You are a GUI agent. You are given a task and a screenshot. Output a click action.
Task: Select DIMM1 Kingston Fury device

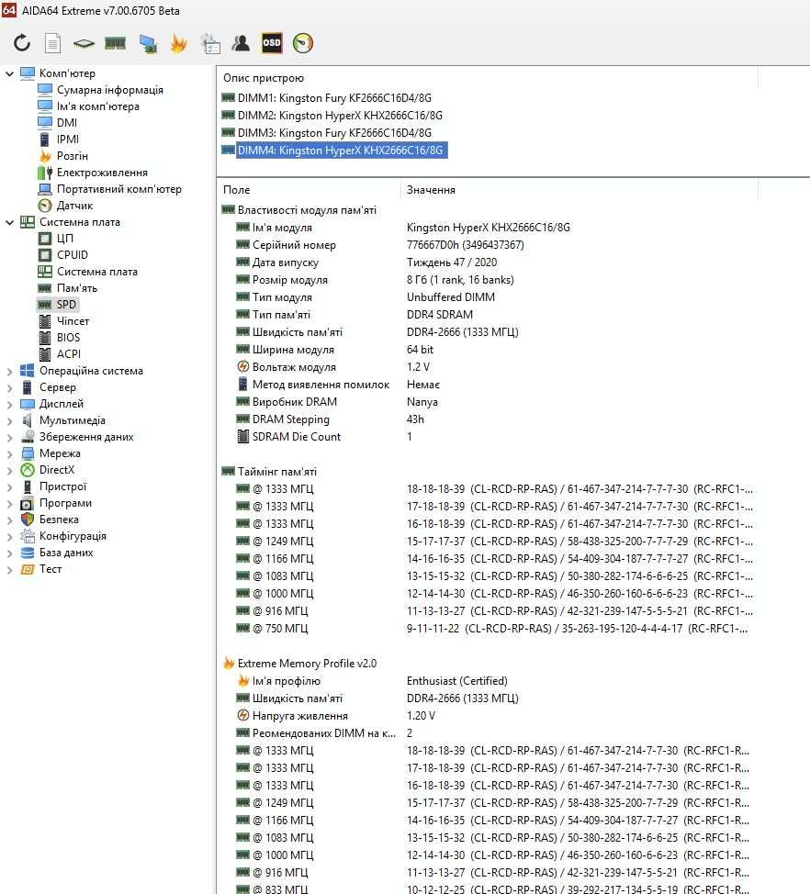pos(334,98)
